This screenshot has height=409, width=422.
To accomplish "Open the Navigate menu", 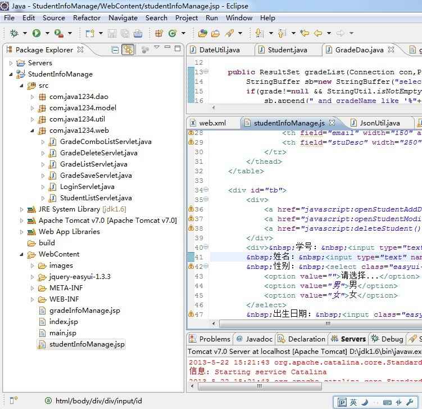I will pyautogui.click(x=123, y=18).
